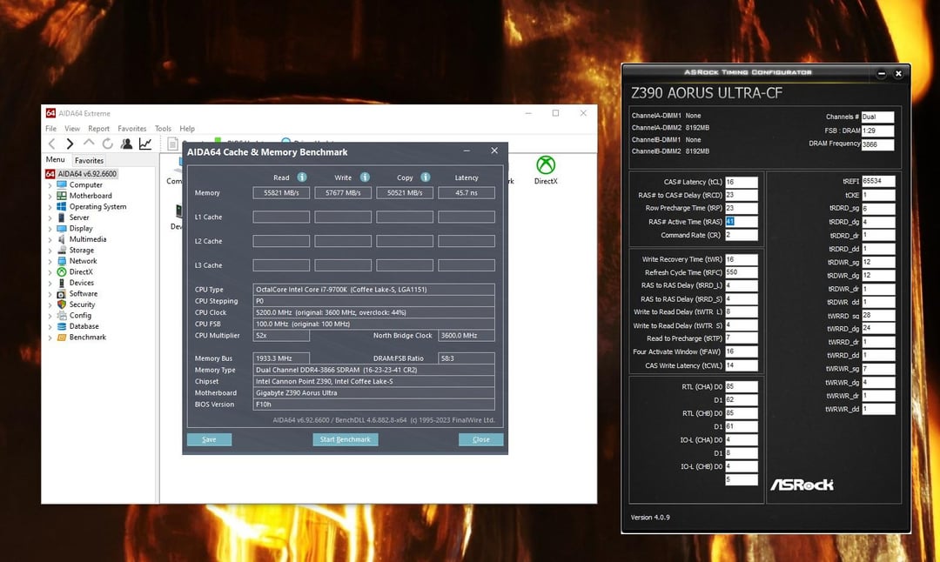Click the BIOS Version value F10h
The width and height of the screenshot is (940, 562).
pos(373,405)
